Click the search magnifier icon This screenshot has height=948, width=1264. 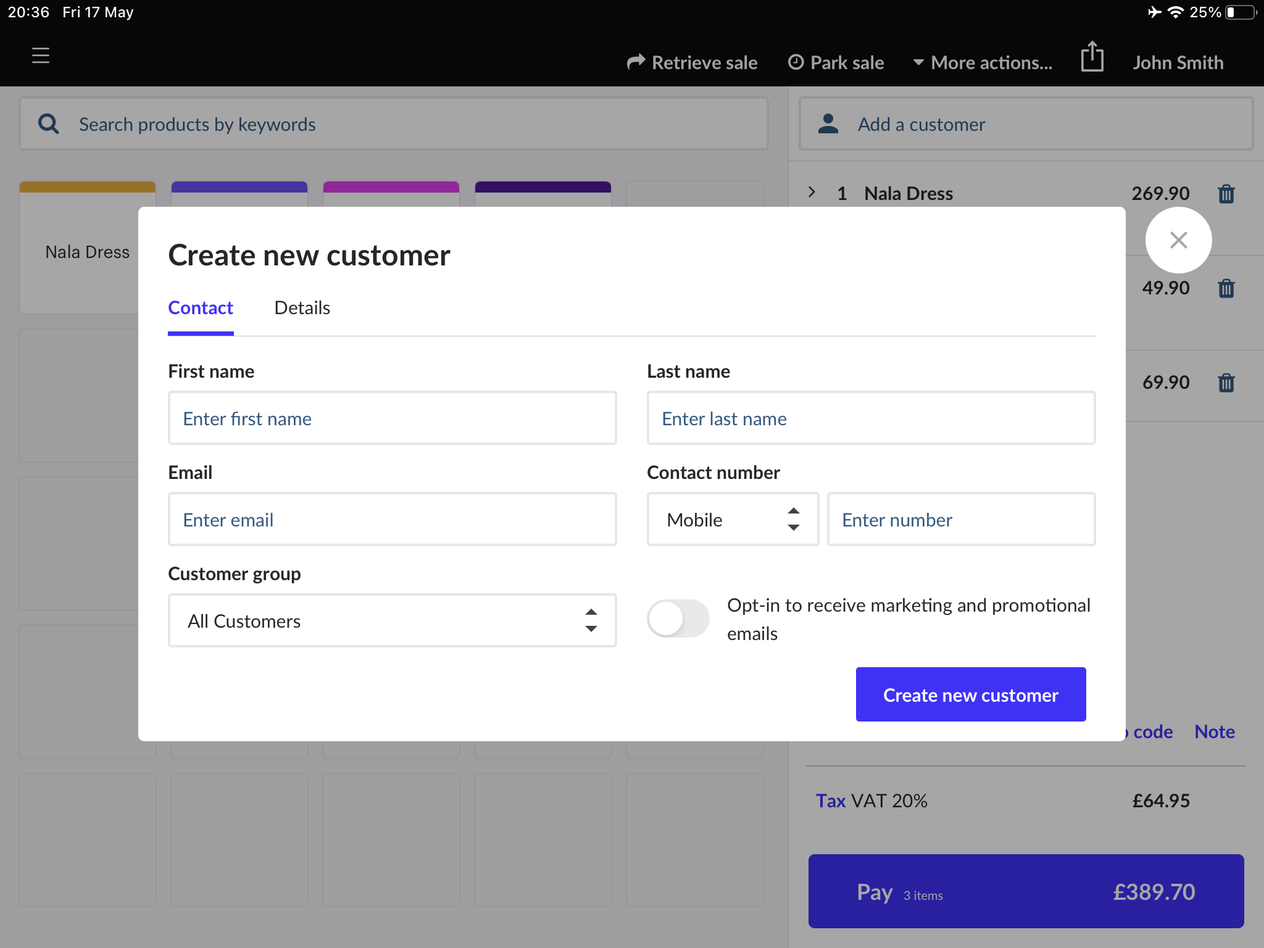point(49,124)
